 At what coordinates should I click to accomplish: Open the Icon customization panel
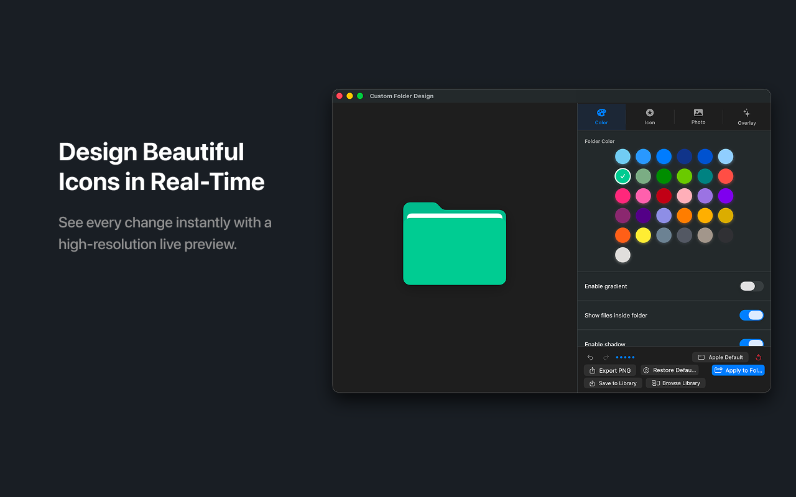650,117
